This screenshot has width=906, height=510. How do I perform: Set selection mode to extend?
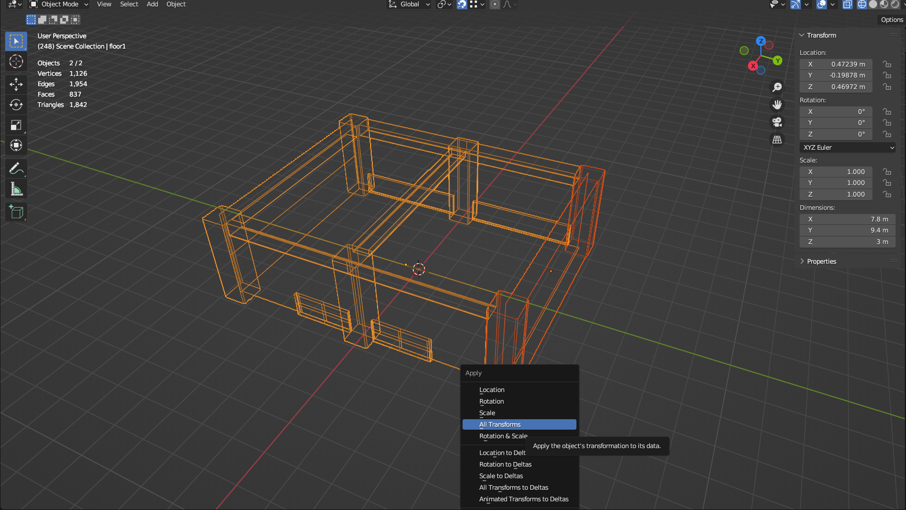coord(42,20)
